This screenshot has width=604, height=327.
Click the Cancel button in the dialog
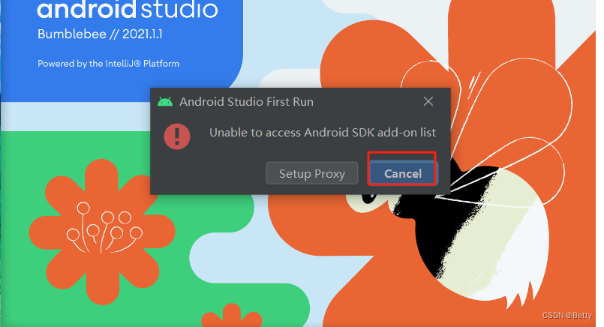point(402,173)
